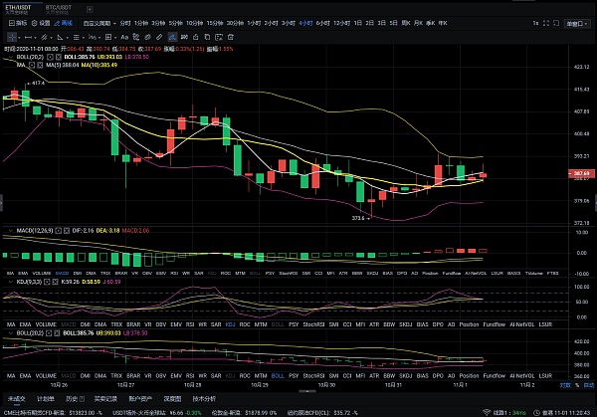Click the link drawings chain icon
This screenshot has width=597, height=417.
(147, 37)
